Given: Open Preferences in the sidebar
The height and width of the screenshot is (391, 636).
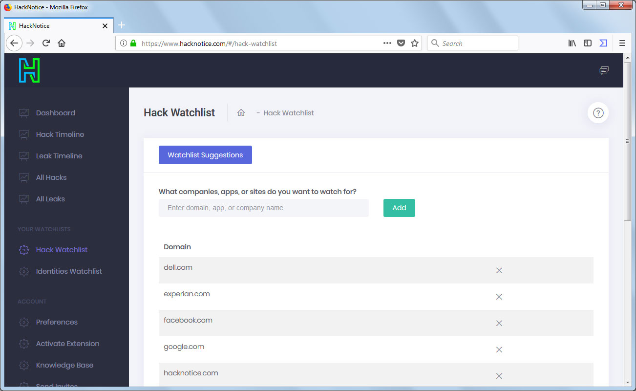Looking at the screenshot, I should [57, 322].
